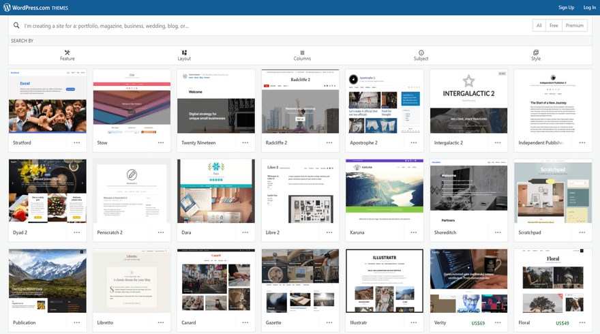
Task: Open the Dara theme preview
Action: tap(216, 192)
